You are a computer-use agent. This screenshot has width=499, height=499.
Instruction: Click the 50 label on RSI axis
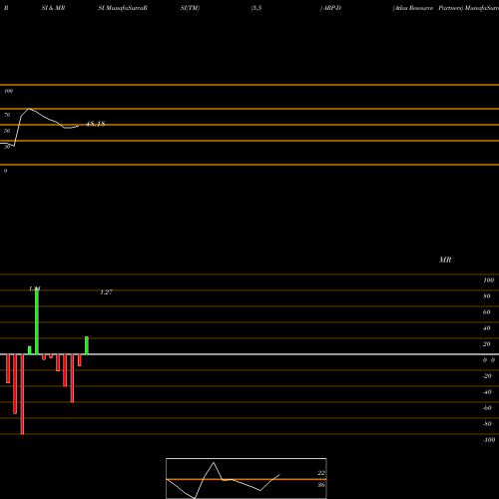coord(7,131)
